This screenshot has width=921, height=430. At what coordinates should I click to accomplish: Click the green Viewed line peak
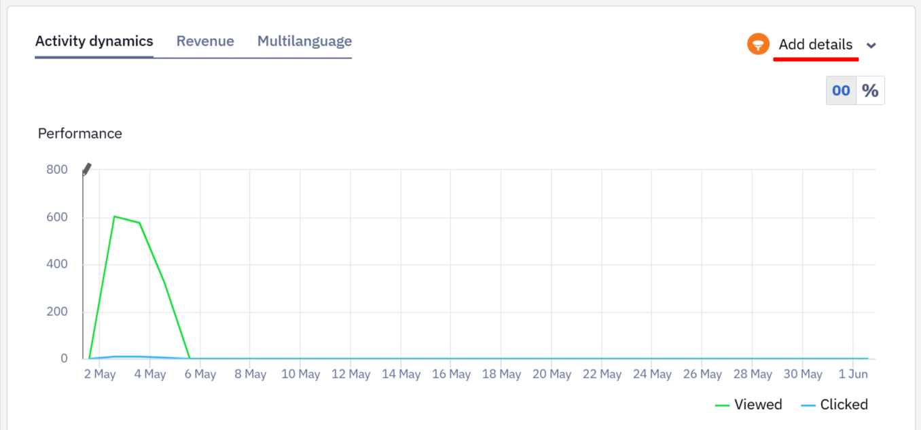tap(115, 217)
